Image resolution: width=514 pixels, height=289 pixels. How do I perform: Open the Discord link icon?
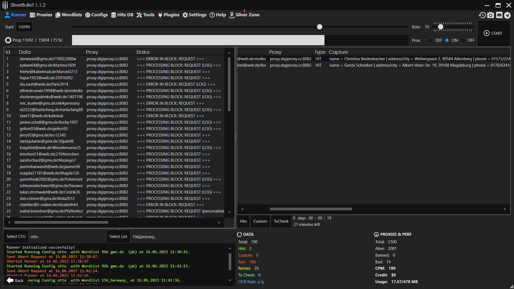pos(499,15)
